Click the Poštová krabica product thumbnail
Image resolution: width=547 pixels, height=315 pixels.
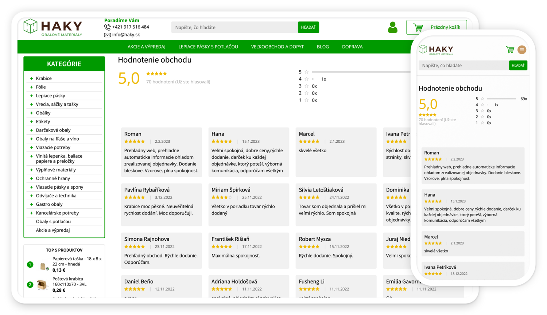tap(43, 284)
